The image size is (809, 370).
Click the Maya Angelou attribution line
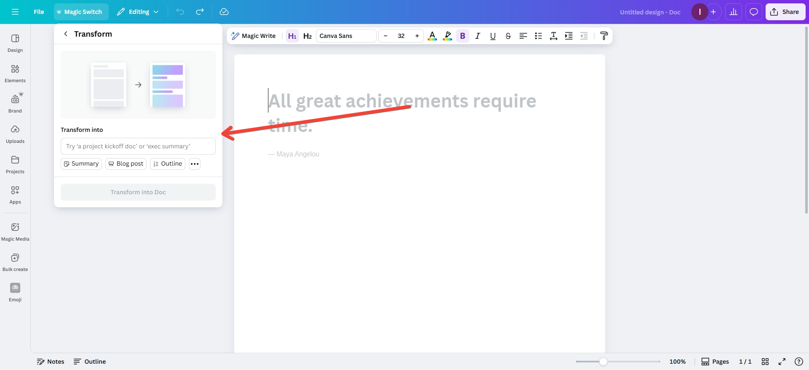[294, 154]
